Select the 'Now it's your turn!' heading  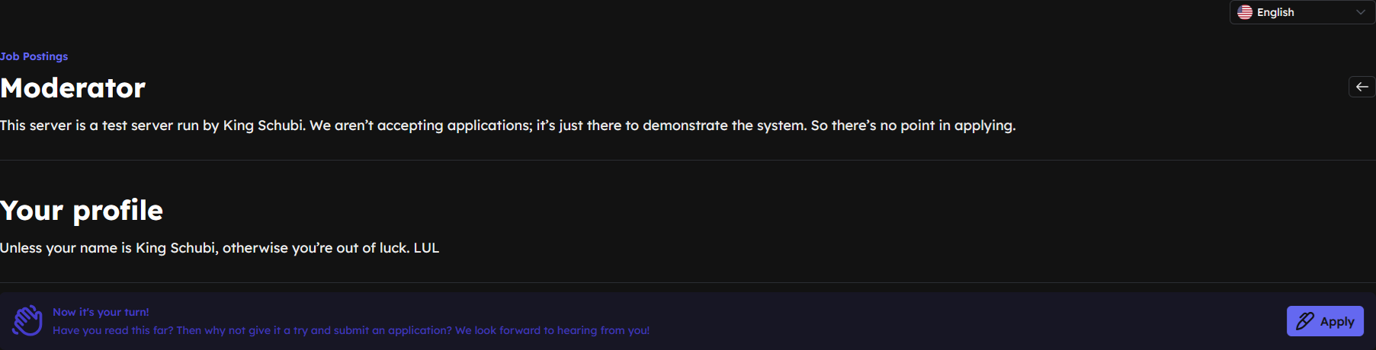pyautogui.click(x=101, y=312)
